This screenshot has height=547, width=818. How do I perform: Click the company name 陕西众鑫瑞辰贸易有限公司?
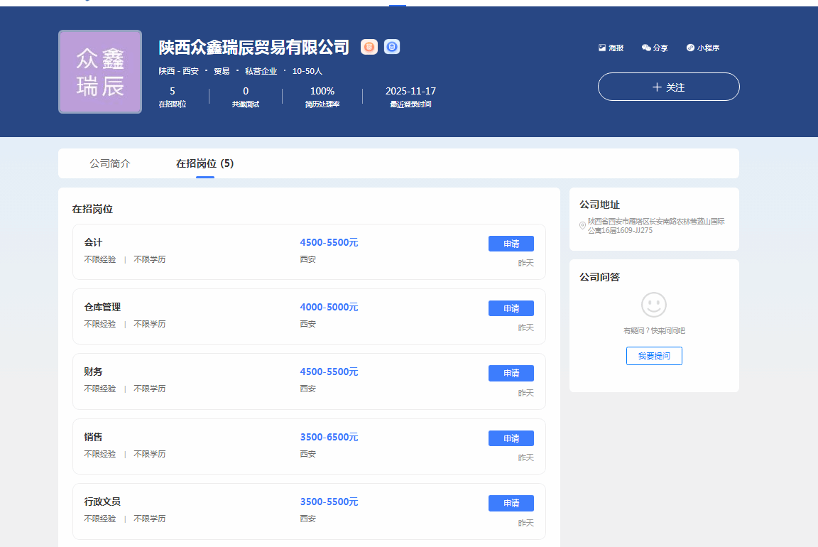click(x=254, y=47)
